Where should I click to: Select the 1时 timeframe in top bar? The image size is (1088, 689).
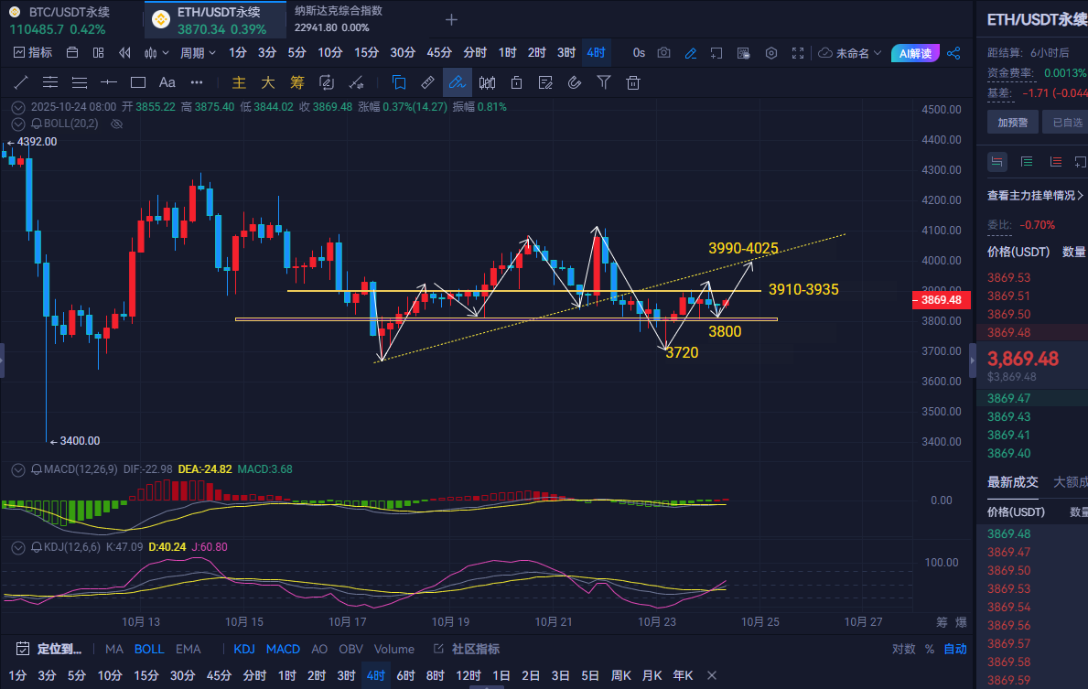click(x=507, y=53)
